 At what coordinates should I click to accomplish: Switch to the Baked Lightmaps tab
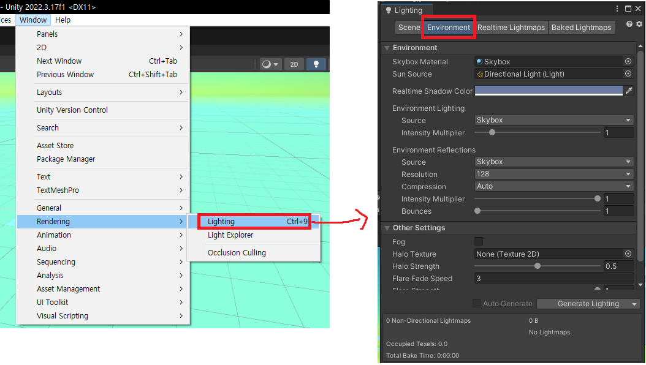581,28
